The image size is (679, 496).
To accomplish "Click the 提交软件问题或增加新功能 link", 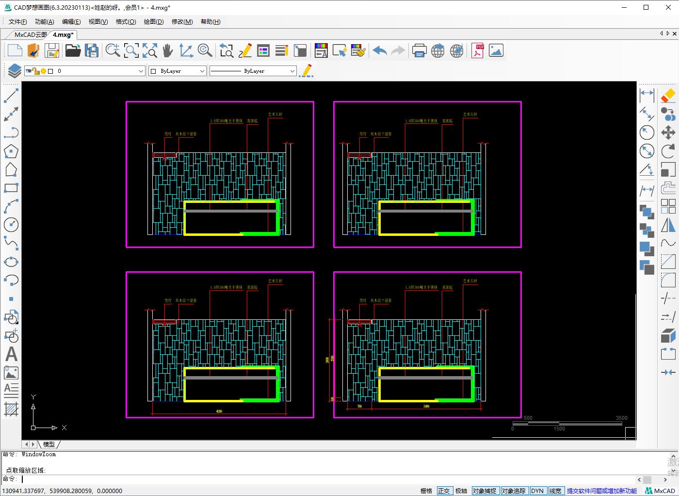I will point(601,491).
